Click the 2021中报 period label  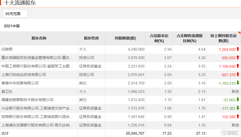coord(12,26)
